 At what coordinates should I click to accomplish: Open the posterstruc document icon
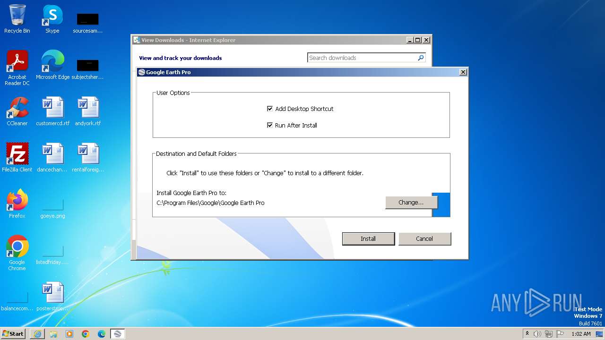point(52,297)
